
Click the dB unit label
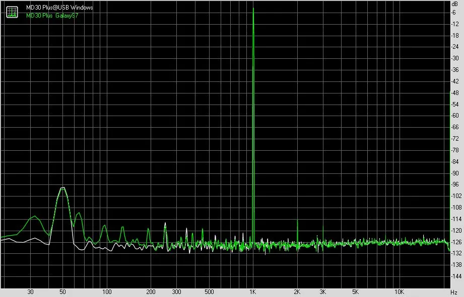[455, 4]
